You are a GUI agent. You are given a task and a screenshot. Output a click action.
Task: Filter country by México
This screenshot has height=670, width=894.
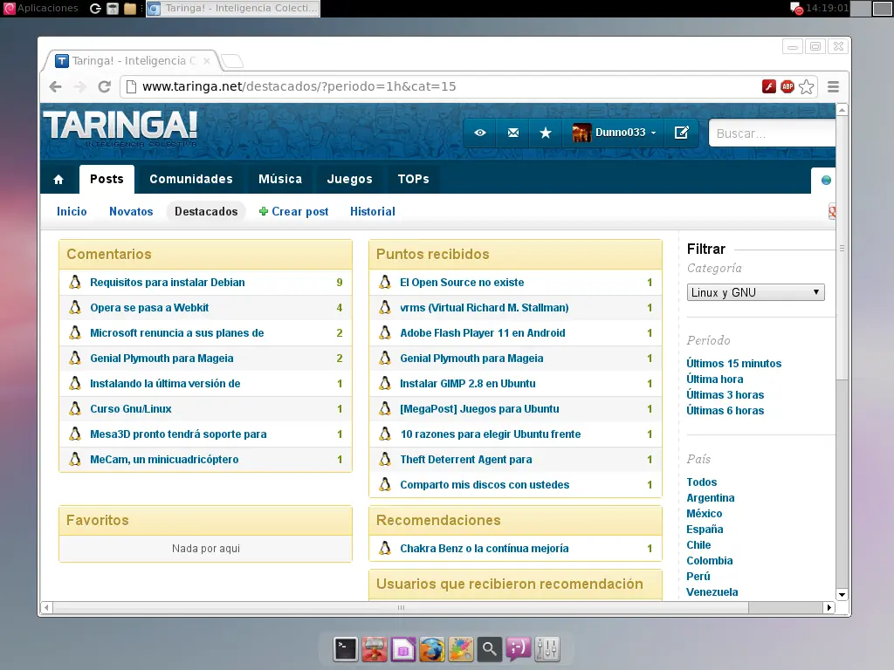705,514
